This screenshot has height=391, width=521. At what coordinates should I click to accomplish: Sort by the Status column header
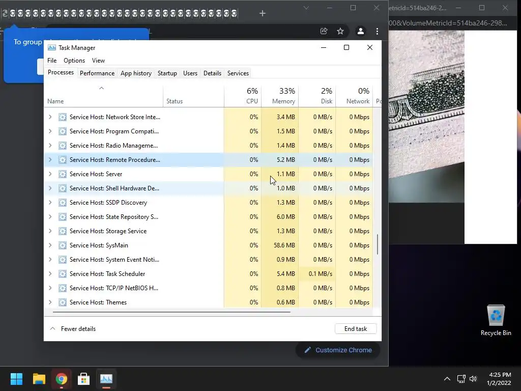point(194,96)
